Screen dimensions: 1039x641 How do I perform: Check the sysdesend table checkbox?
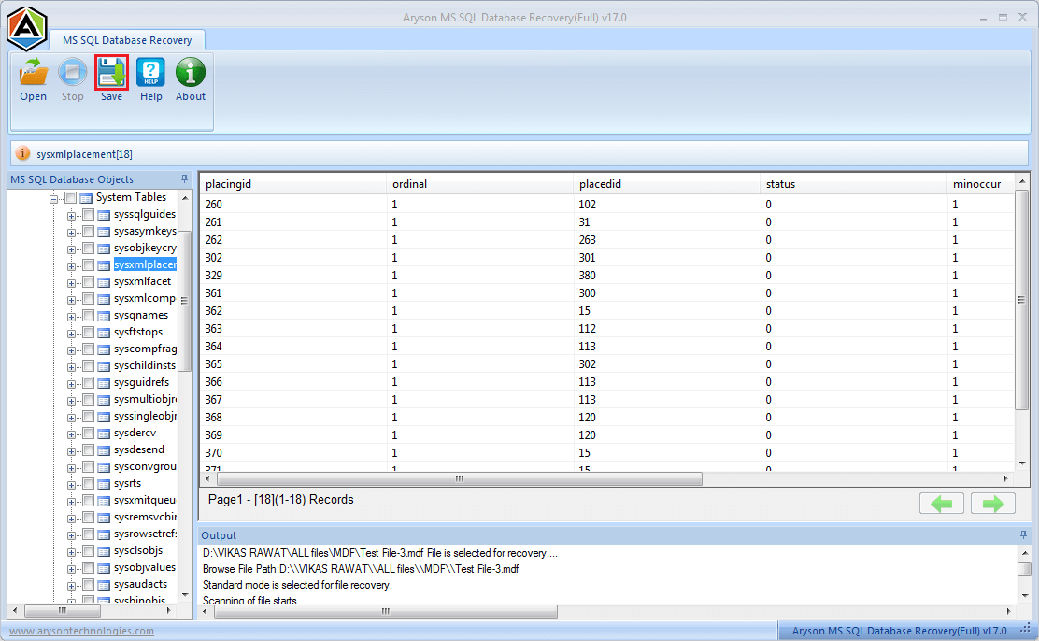coord(87,449)
